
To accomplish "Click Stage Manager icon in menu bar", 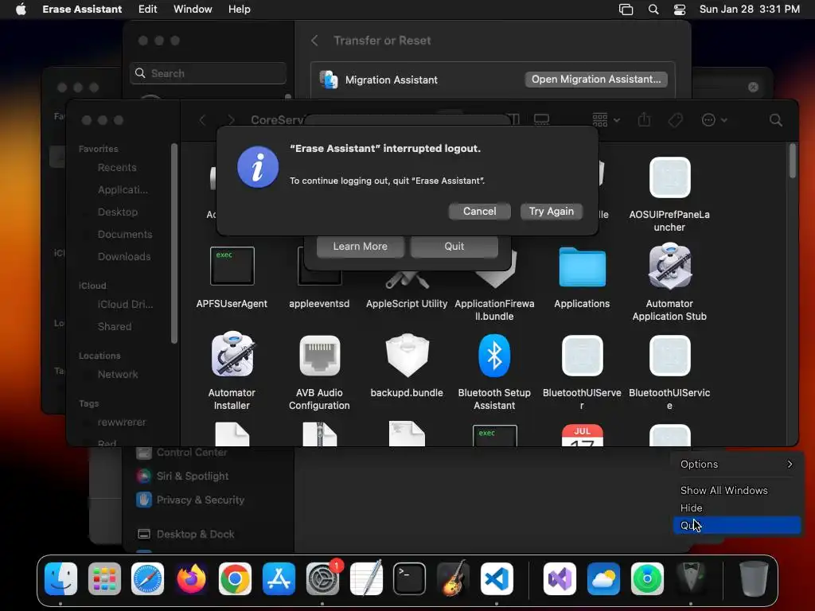I will pyautogui.click(x=626, y=10).
